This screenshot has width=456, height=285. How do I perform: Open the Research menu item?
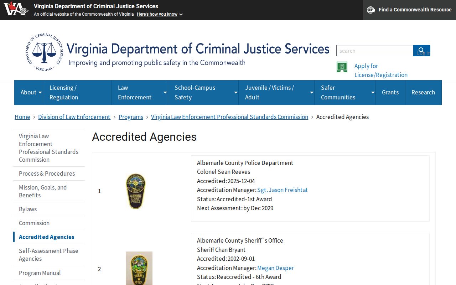(423, 93)
